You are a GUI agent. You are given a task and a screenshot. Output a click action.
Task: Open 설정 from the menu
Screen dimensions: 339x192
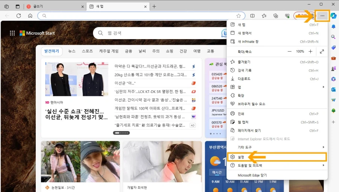pyautogui.click(x=277, y=157)
